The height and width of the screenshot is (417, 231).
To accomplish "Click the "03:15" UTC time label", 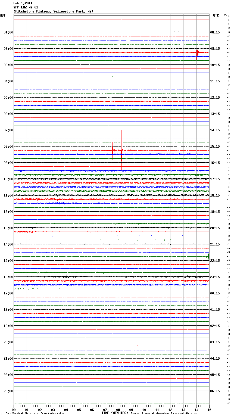I will point(215,342).
